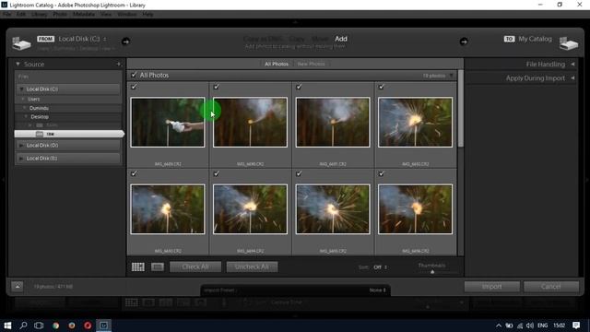
Task: Click the battery icon in system tray
Action: 509,326
